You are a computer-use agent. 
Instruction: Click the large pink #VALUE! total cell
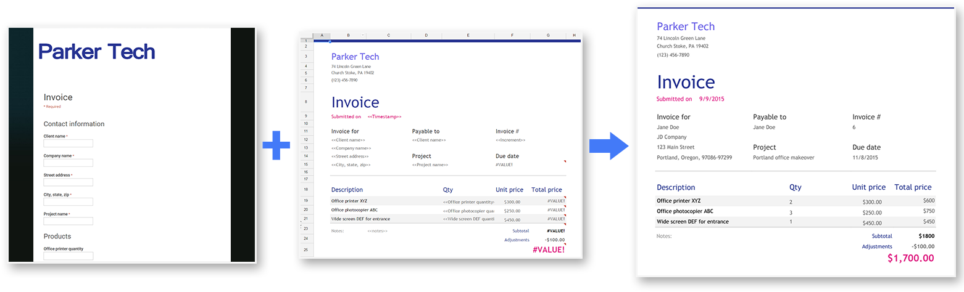coord(548,249)
